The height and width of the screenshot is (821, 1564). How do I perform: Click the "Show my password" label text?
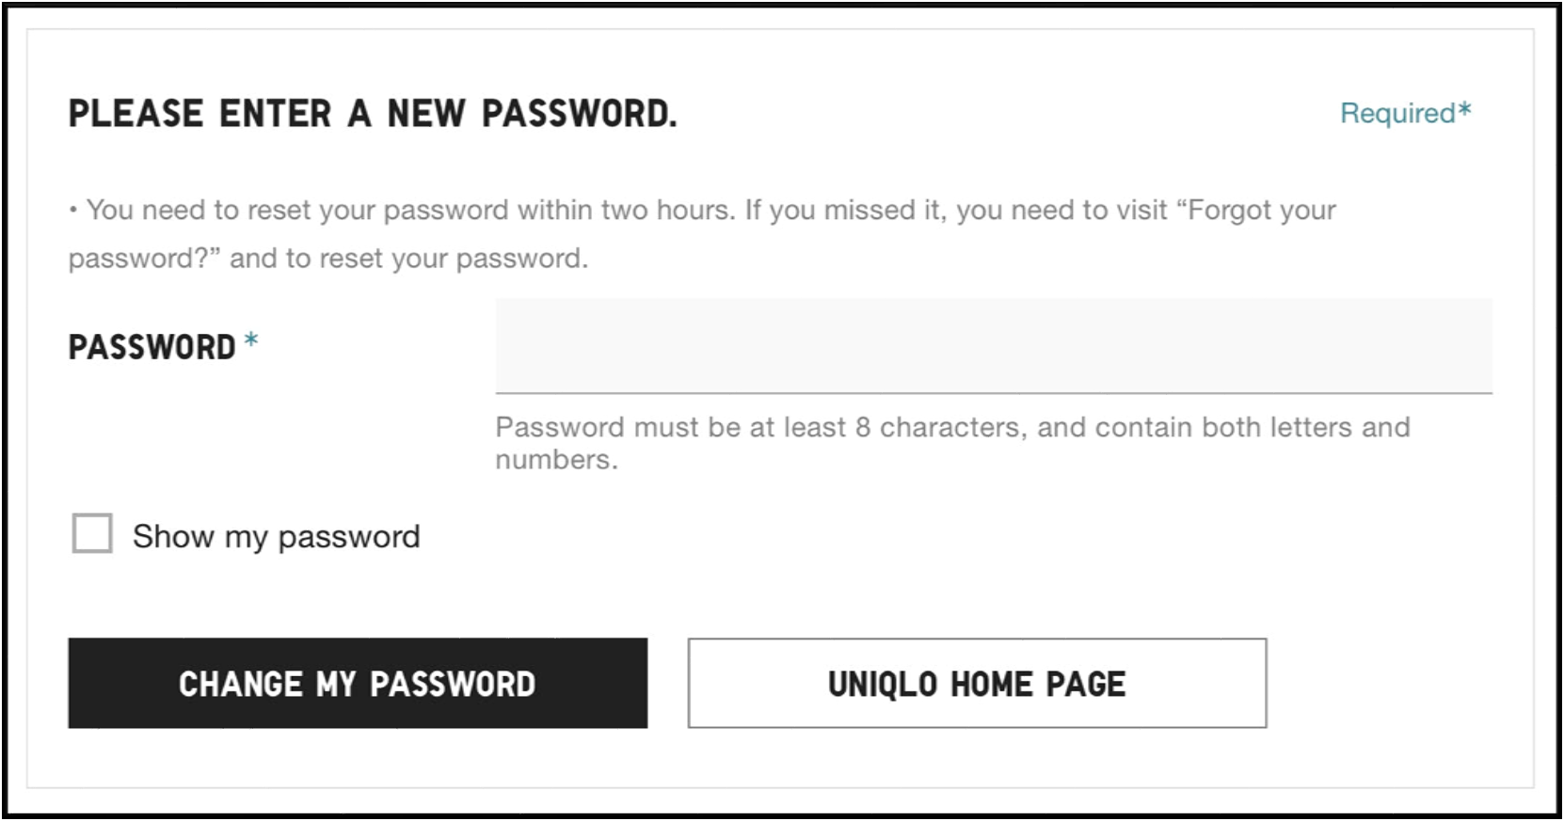[x=276, y=536]
